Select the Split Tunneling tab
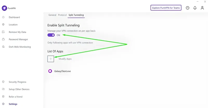This screenshot has width=208, height=108. coord(76,15)
